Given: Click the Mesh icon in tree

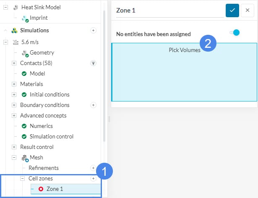Looking at the screenshot, I should pyautogui.click(x=25, y=158).
